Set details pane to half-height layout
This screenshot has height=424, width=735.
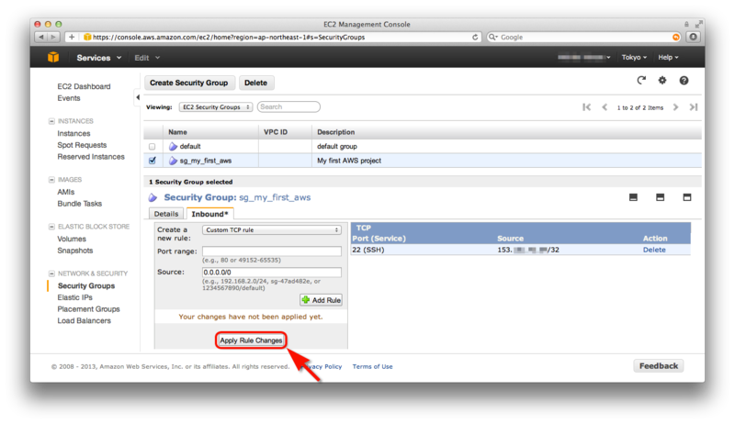(x=660, y=197)
